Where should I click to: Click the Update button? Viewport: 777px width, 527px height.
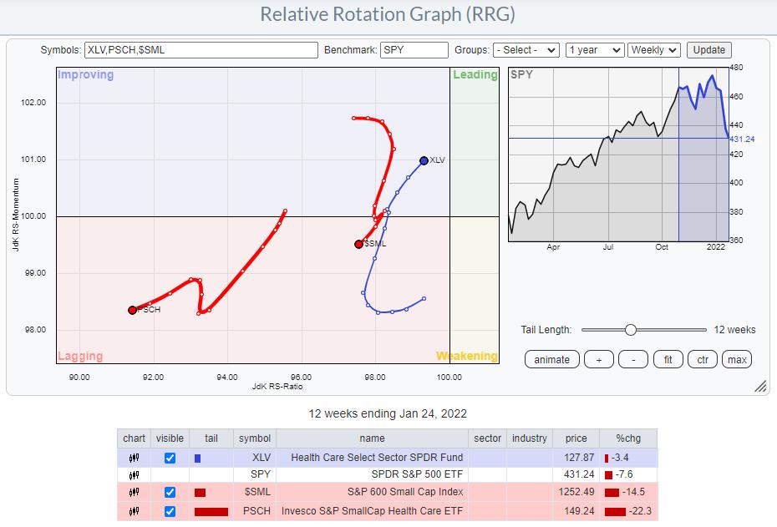point(709,50)
